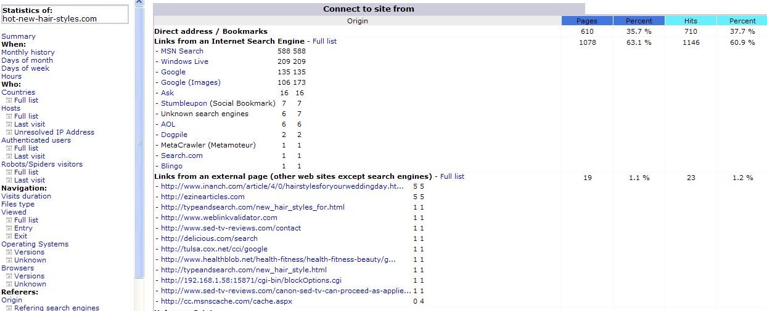Click the icon beside Authenticated users Full list
The width and height of the screenshot is (767, 311).
pos(9,148)
